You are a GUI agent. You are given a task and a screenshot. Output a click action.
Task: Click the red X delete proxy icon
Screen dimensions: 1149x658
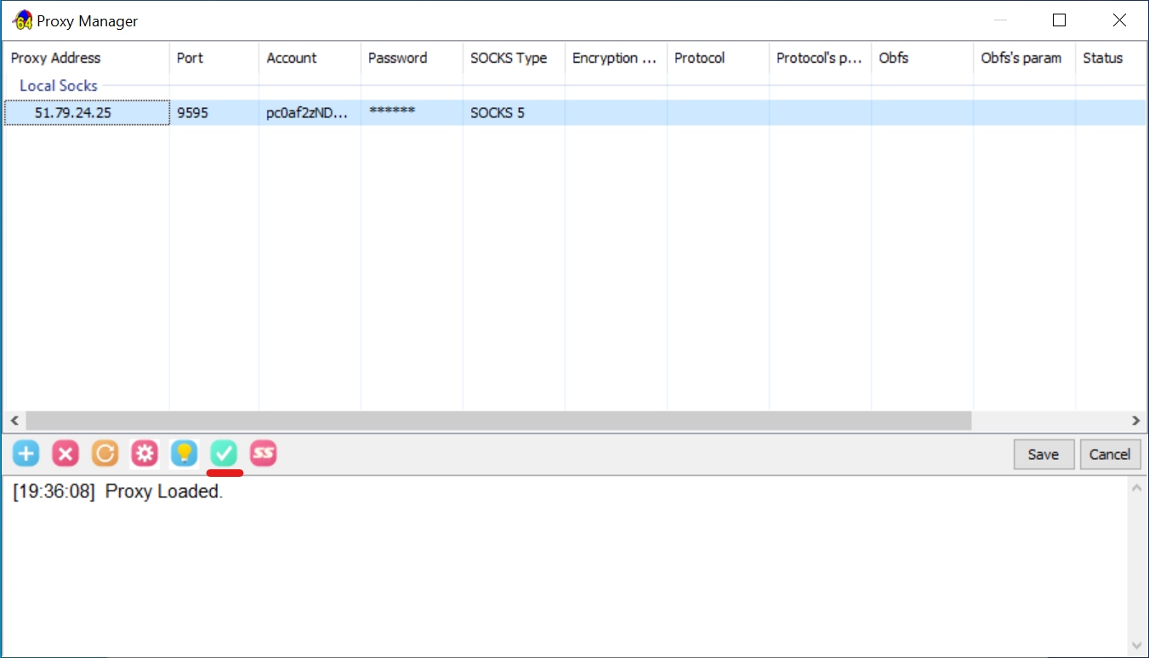point(65,454)
